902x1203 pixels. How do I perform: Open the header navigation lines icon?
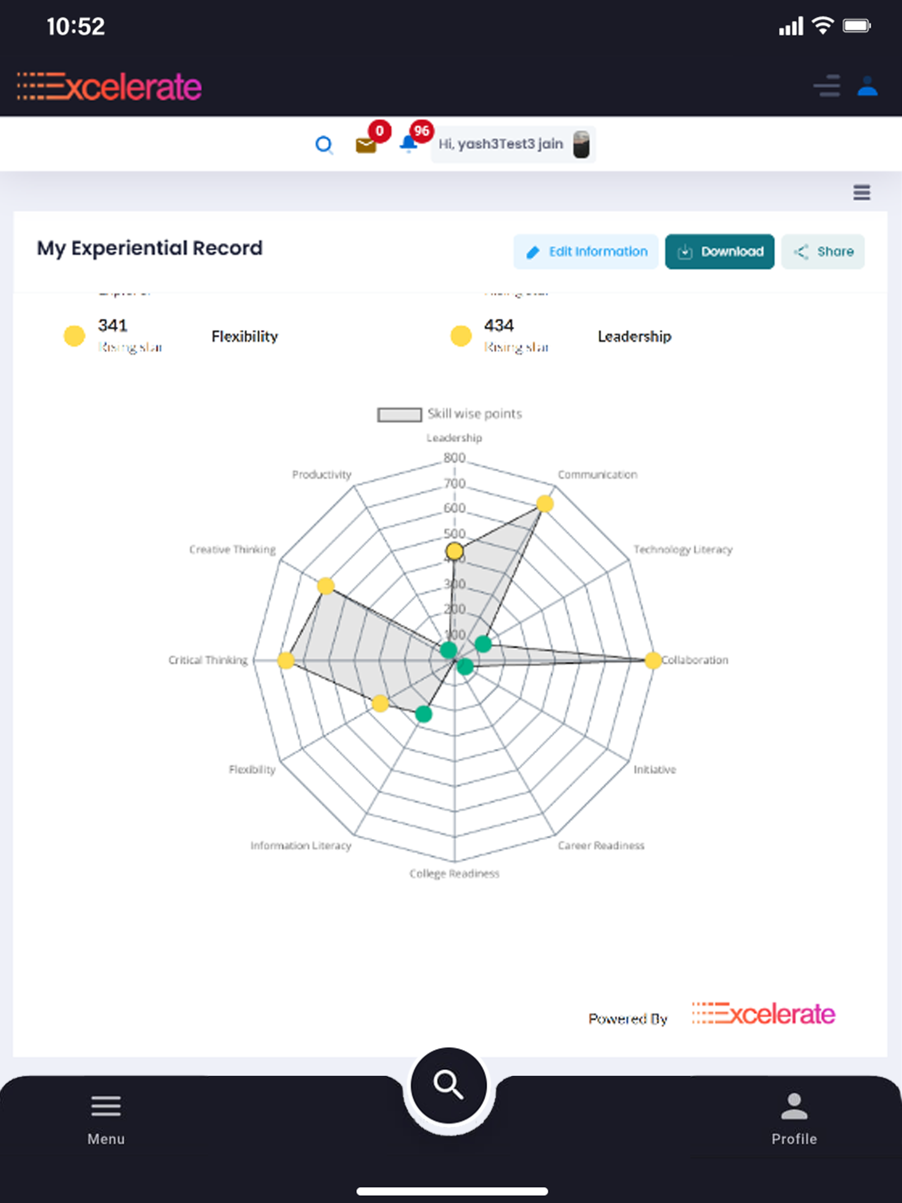coord(827,86)
